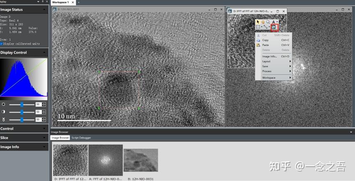This screenshot has width=355, height=181.
Task: Add a new workspace tab
Action: (78, 2)
